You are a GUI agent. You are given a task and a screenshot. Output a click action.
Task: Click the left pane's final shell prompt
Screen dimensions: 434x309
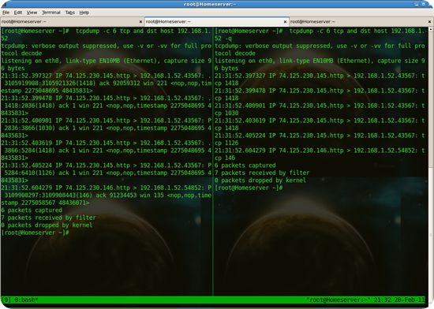[x=35, y=233]
